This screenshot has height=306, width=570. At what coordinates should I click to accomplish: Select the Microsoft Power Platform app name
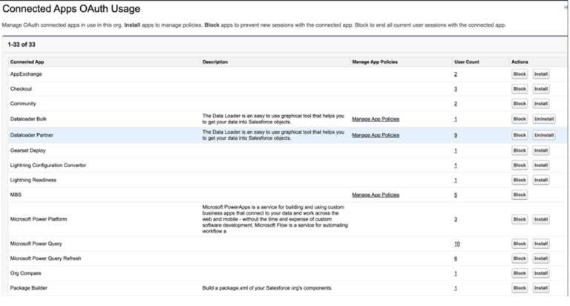39,219
